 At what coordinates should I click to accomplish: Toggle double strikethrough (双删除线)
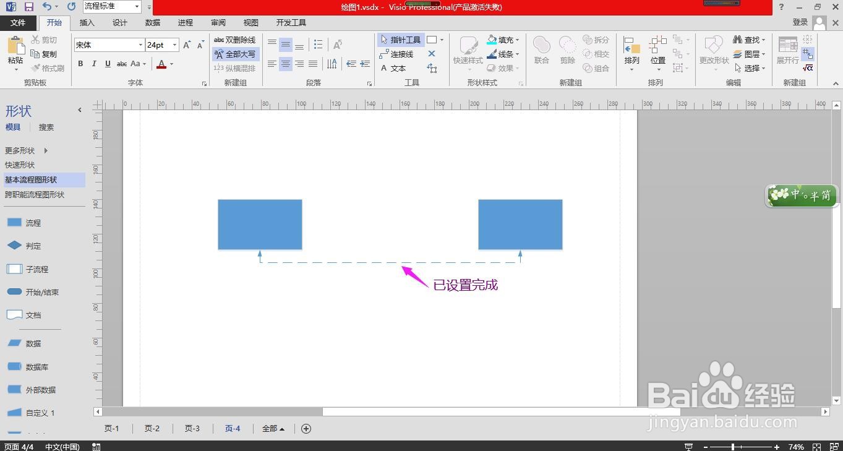pos(234,40)
